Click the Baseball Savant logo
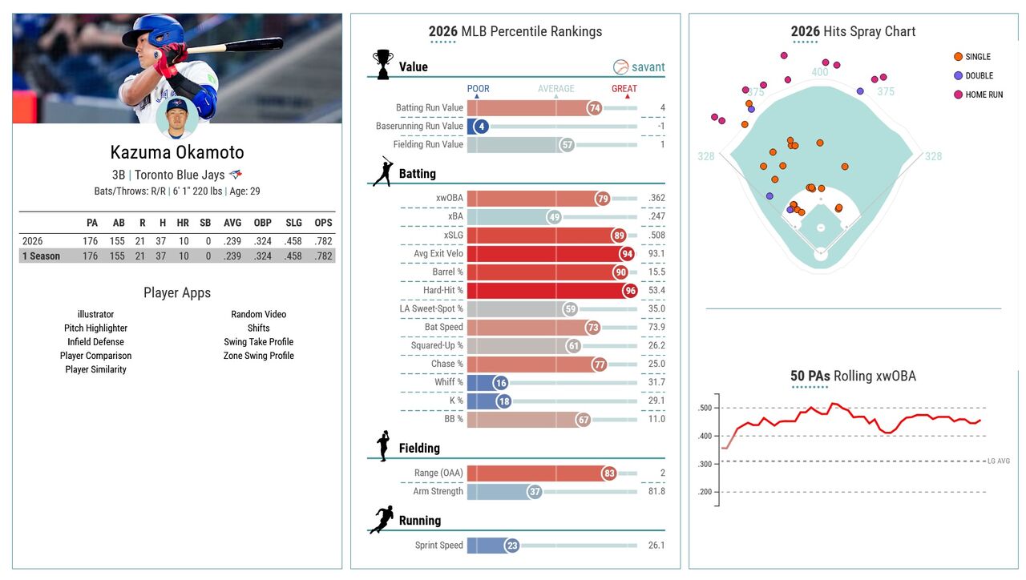Screen dimensions: 1026x580 [639, 67]
